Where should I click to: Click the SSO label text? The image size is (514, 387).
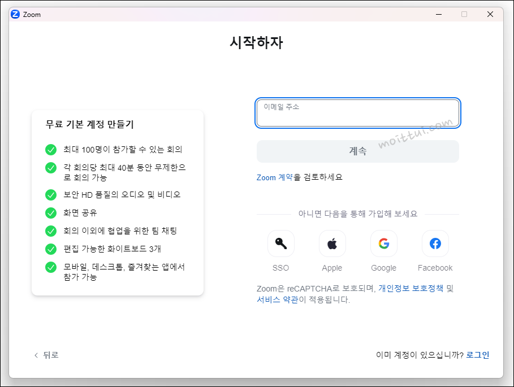[x=280, y=268]
